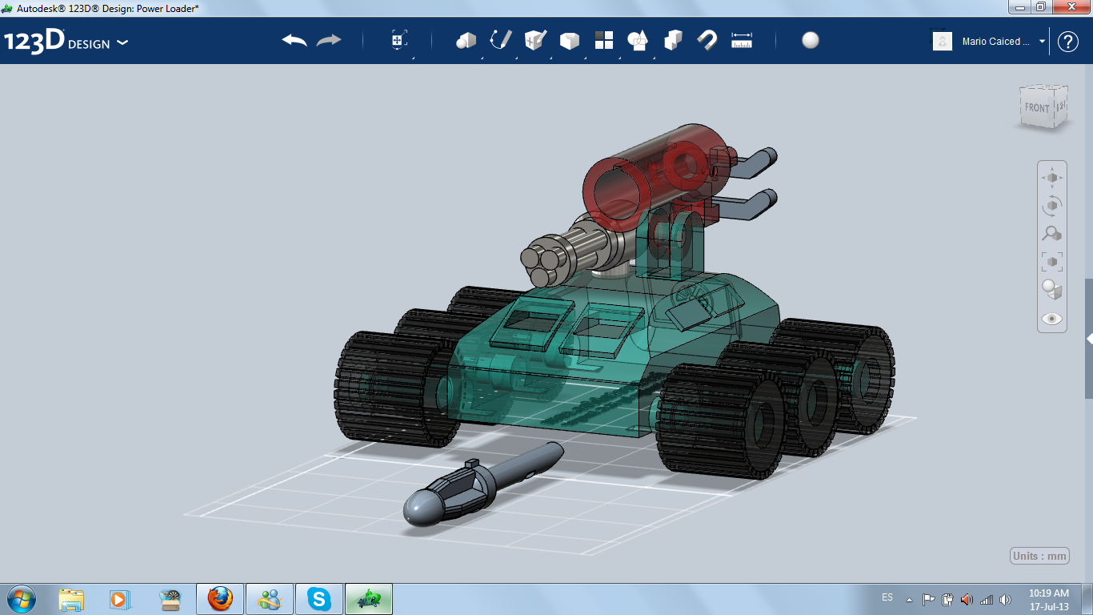Activate the Snap magnet tool
The width and height of the screenshot is (1093, 615).
(707, 40)
